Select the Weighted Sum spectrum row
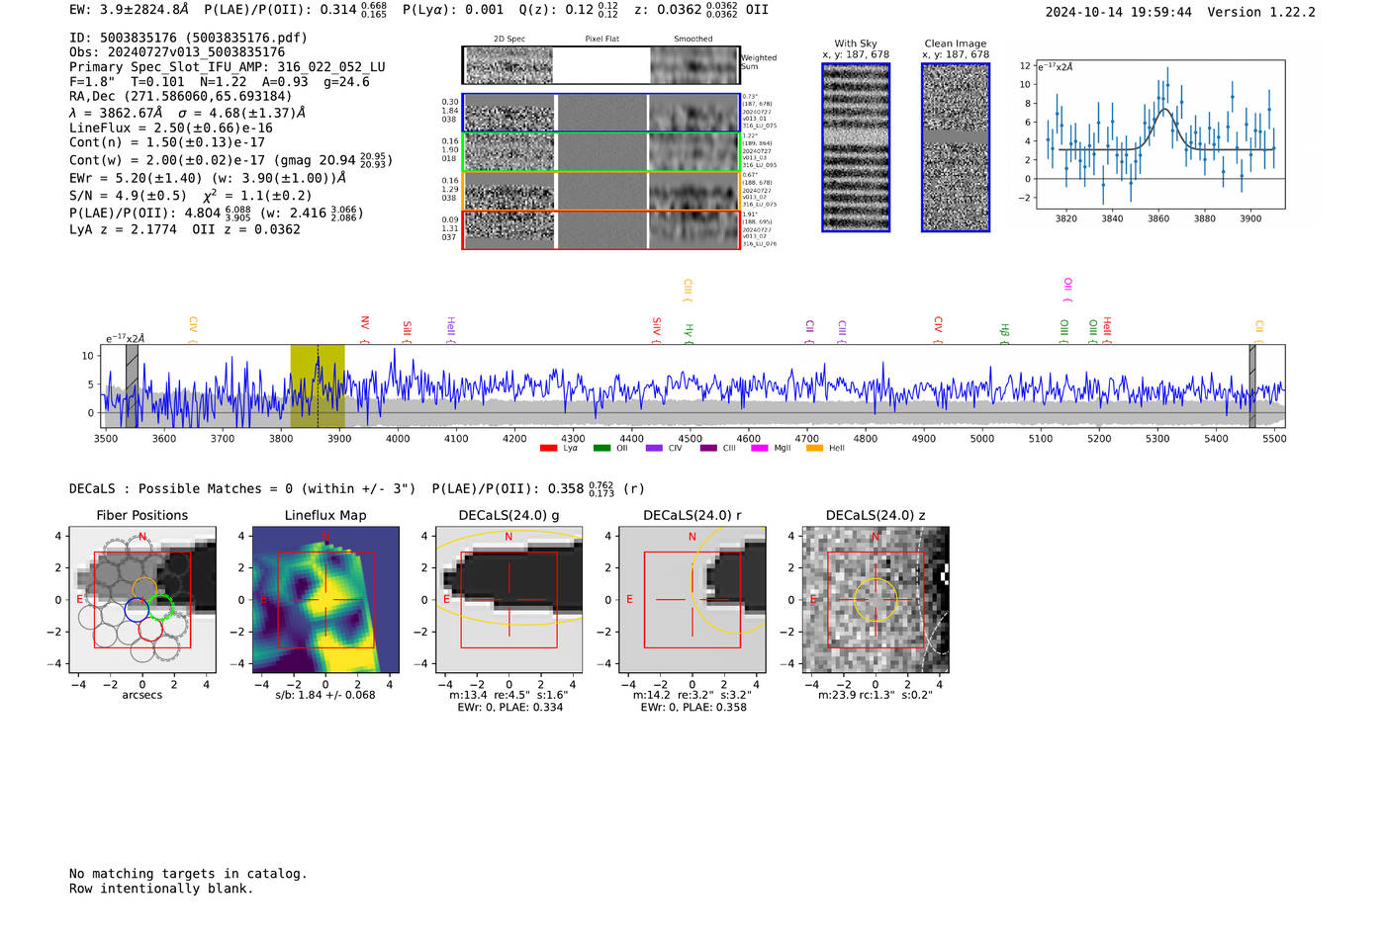 601,65
